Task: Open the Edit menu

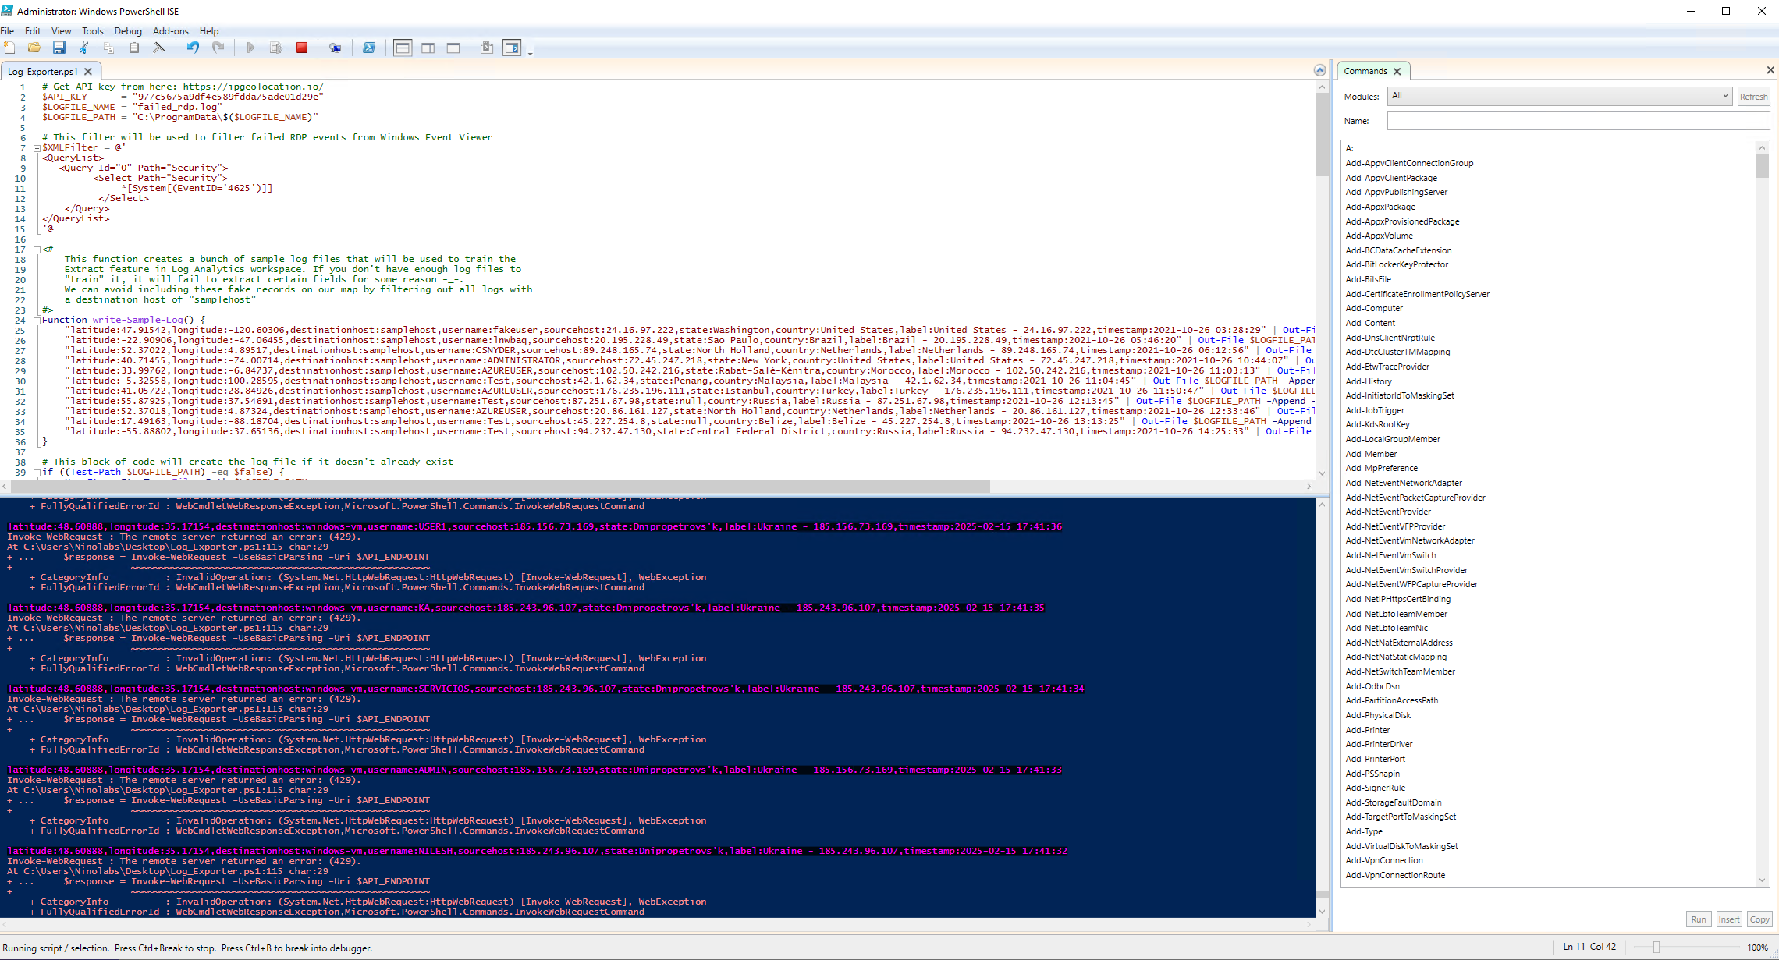Action: click(33, 31)
